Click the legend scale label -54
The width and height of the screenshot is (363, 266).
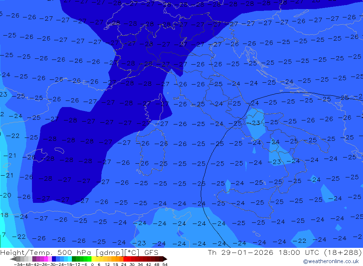tap(18, 265)
